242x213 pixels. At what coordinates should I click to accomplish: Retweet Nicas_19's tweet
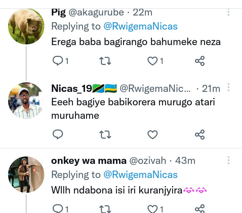[106, 135]
